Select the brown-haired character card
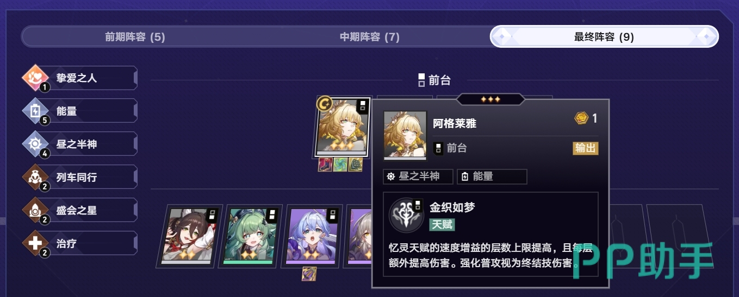Viewport: 739px width, 297px height. point(188,236)
